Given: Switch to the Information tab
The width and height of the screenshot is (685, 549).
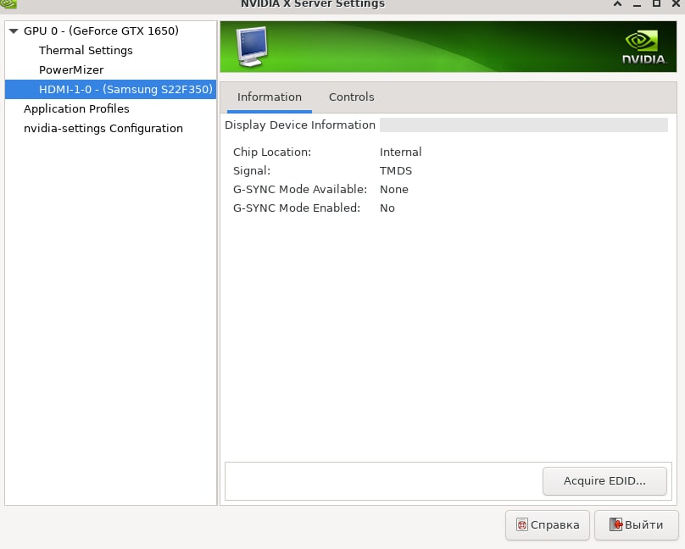Looking at the screenshot, I should pos(270,97).
